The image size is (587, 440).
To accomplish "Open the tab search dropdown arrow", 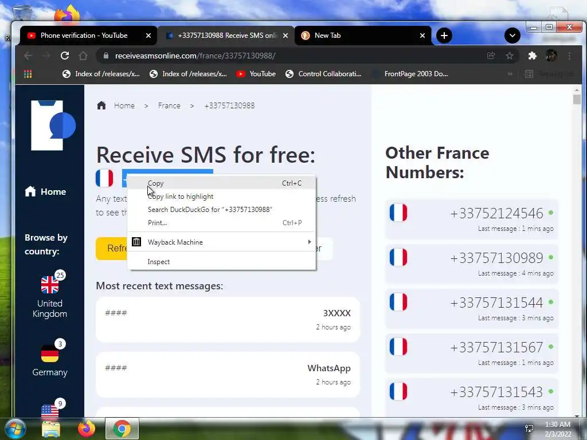I will [512, 36].
